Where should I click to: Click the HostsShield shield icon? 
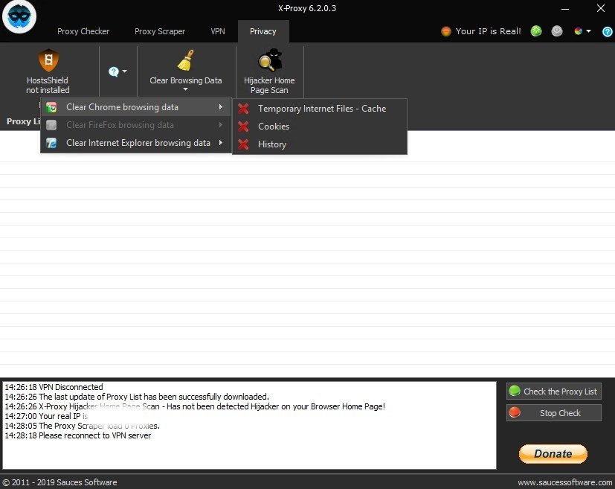[48, 60]
